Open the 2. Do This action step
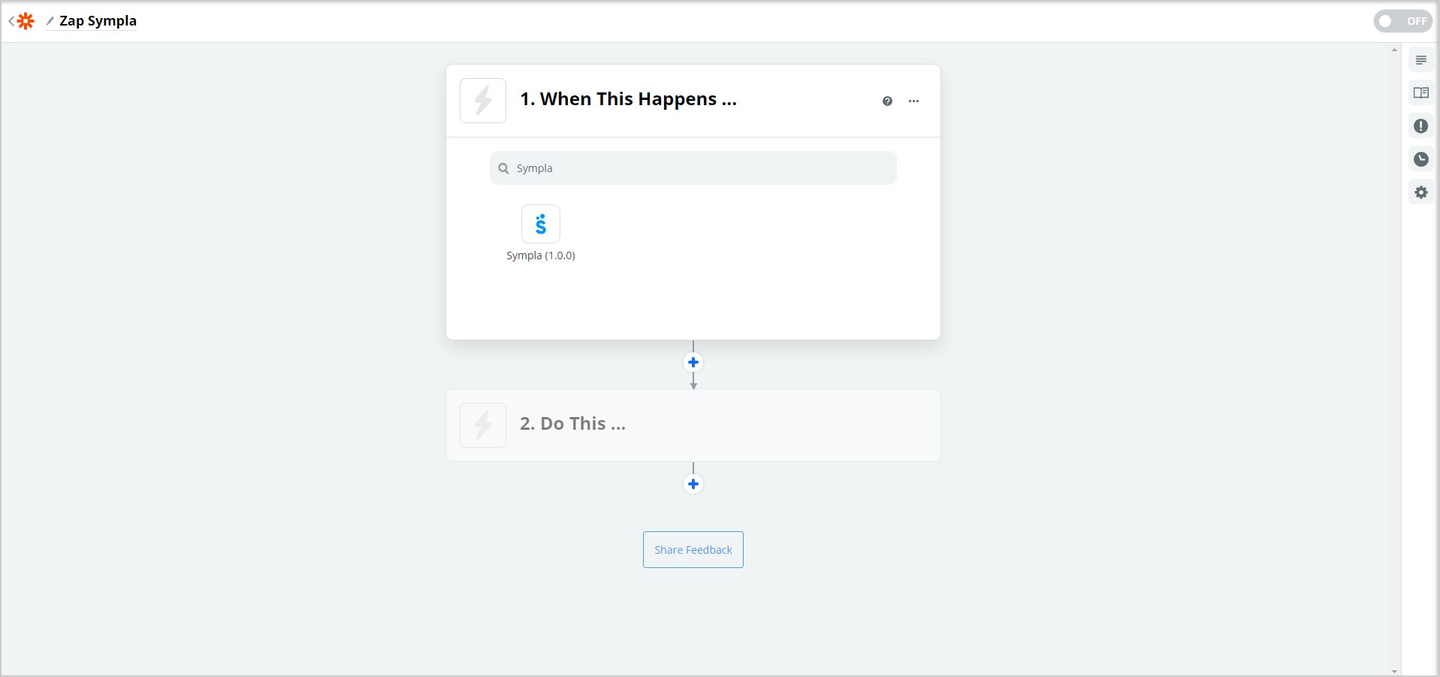Viewport: 1440px width, 677px height. [693, 425]
